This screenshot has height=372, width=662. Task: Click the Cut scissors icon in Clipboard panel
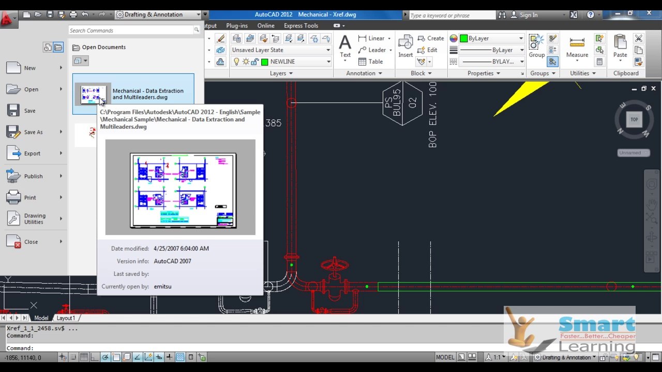(x=638, y=39)
